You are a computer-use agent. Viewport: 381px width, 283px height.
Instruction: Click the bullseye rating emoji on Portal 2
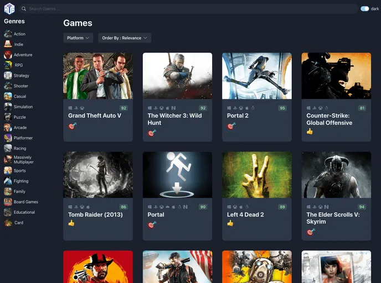pos(231,126)
